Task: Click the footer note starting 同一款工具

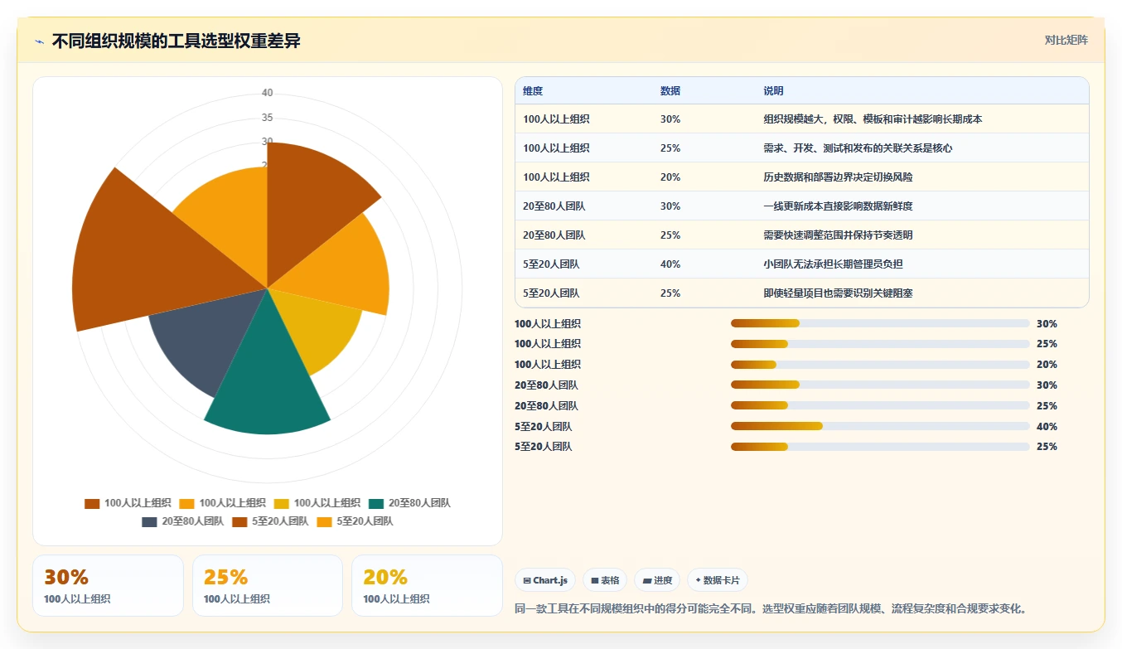Action: click(x=771, y=609)
